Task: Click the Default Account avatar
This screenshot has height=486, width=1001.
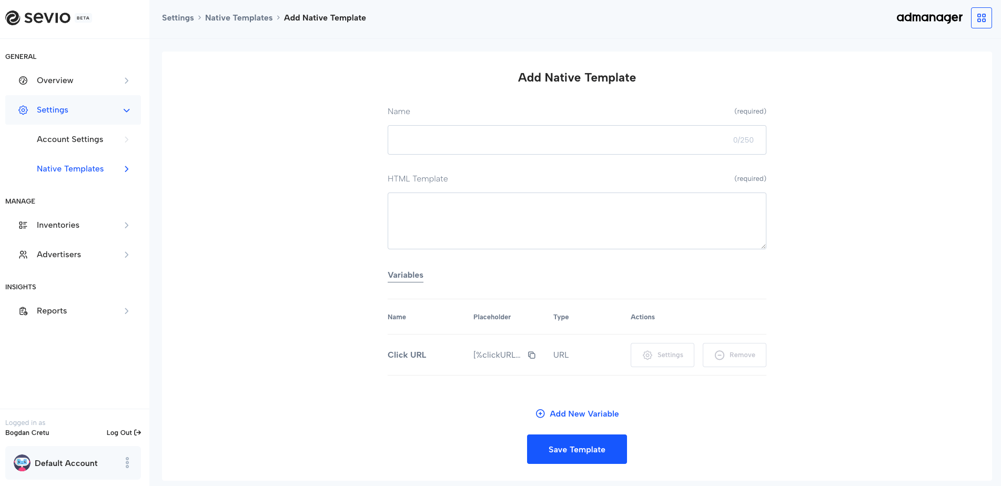Action: [22, 463]
